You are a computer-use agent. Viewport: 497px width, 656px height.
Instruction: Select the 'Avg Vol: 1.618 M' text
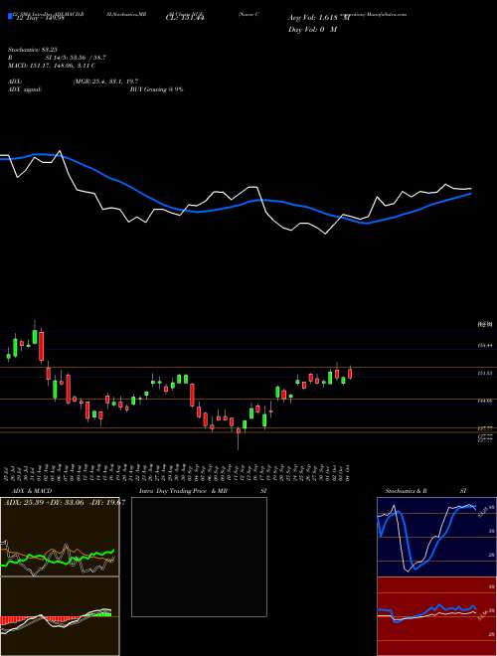pyautogui.click(x=320, y=18)
